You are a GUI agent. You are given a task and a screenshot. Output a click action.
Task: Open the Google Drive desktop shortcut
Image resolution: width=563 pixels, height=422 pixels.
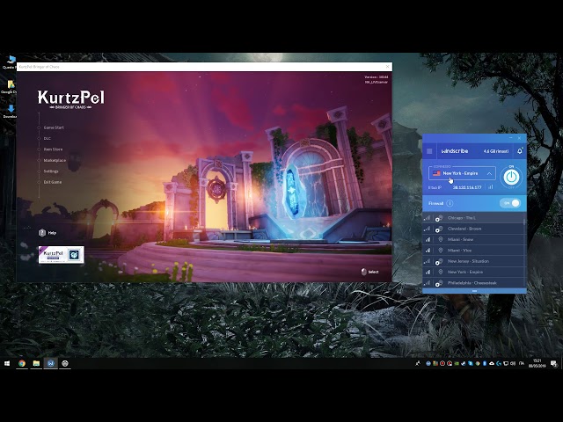pos(10,87)
